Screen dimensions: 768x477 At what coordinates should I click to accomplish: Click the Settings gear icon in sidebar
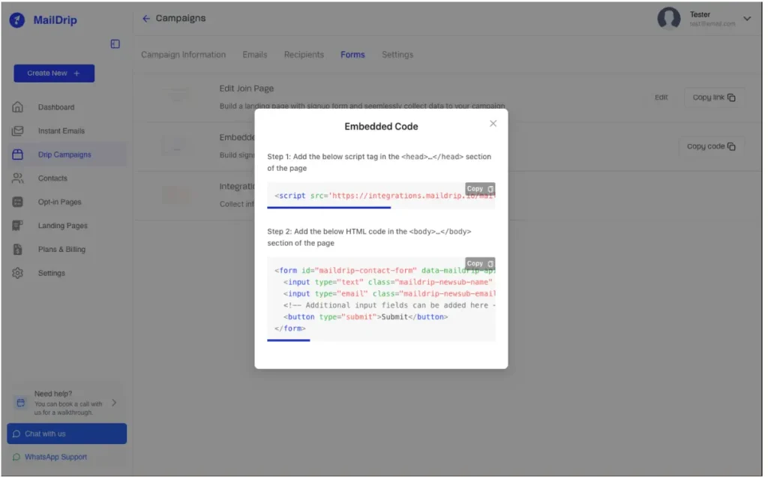click(x=18, y=273)
